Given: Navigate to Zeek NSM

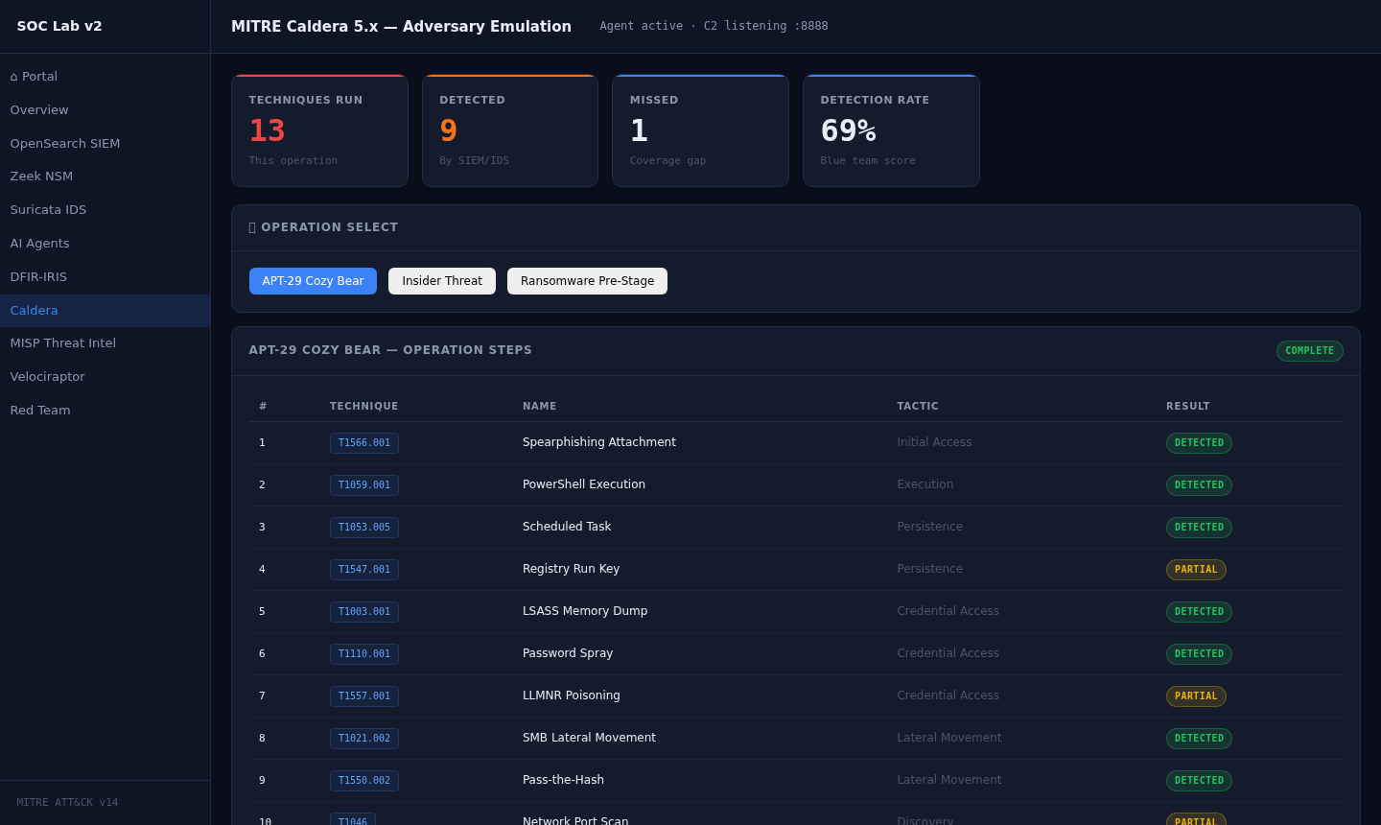Looking at the screenshot, I should coord(105,177).
